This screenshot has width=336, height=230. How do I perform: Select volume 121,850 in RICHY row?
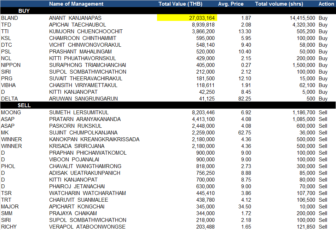306,226
